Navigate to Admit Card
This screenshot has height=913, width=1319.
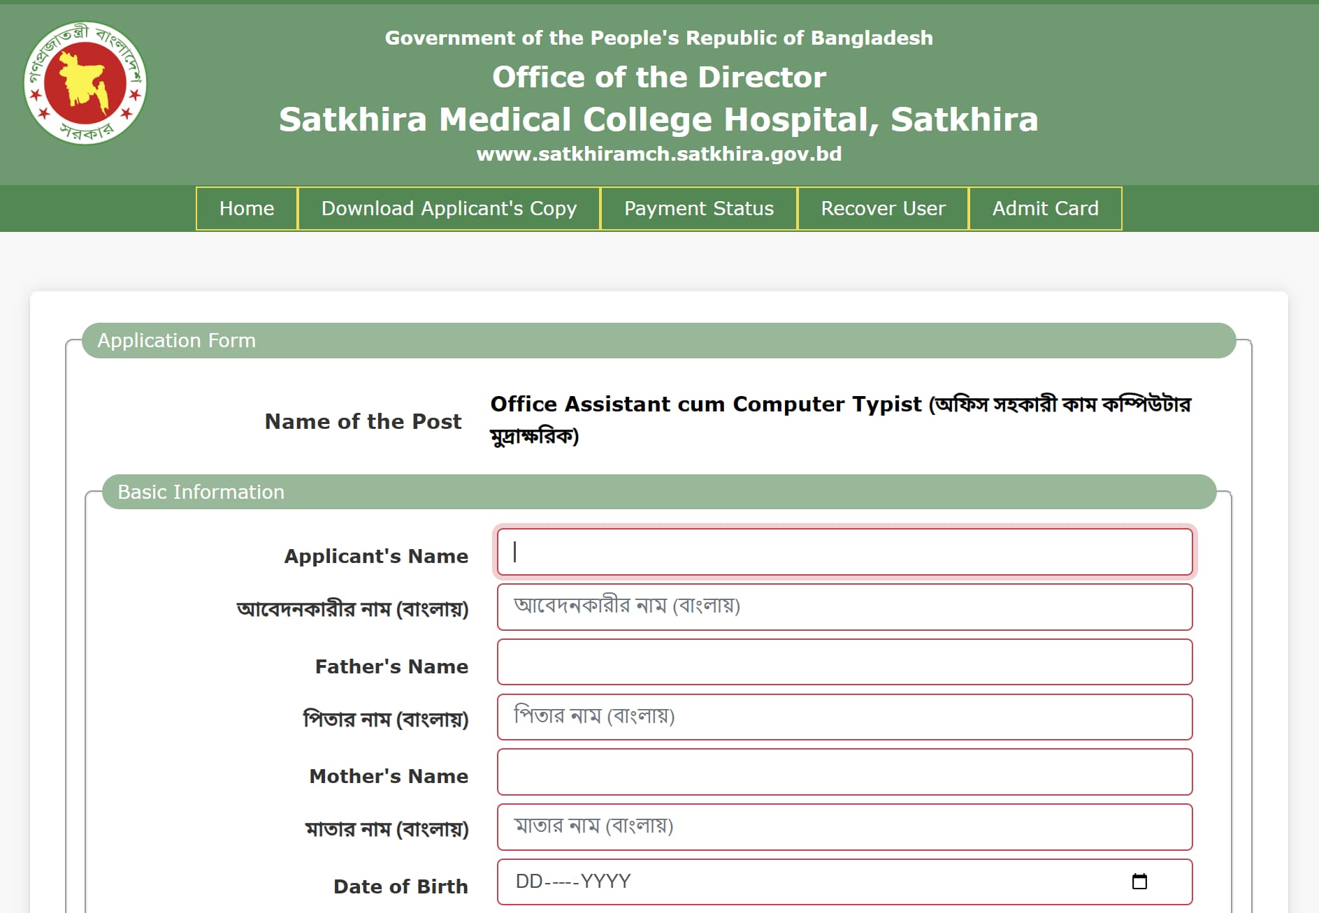pos(1045,208)
